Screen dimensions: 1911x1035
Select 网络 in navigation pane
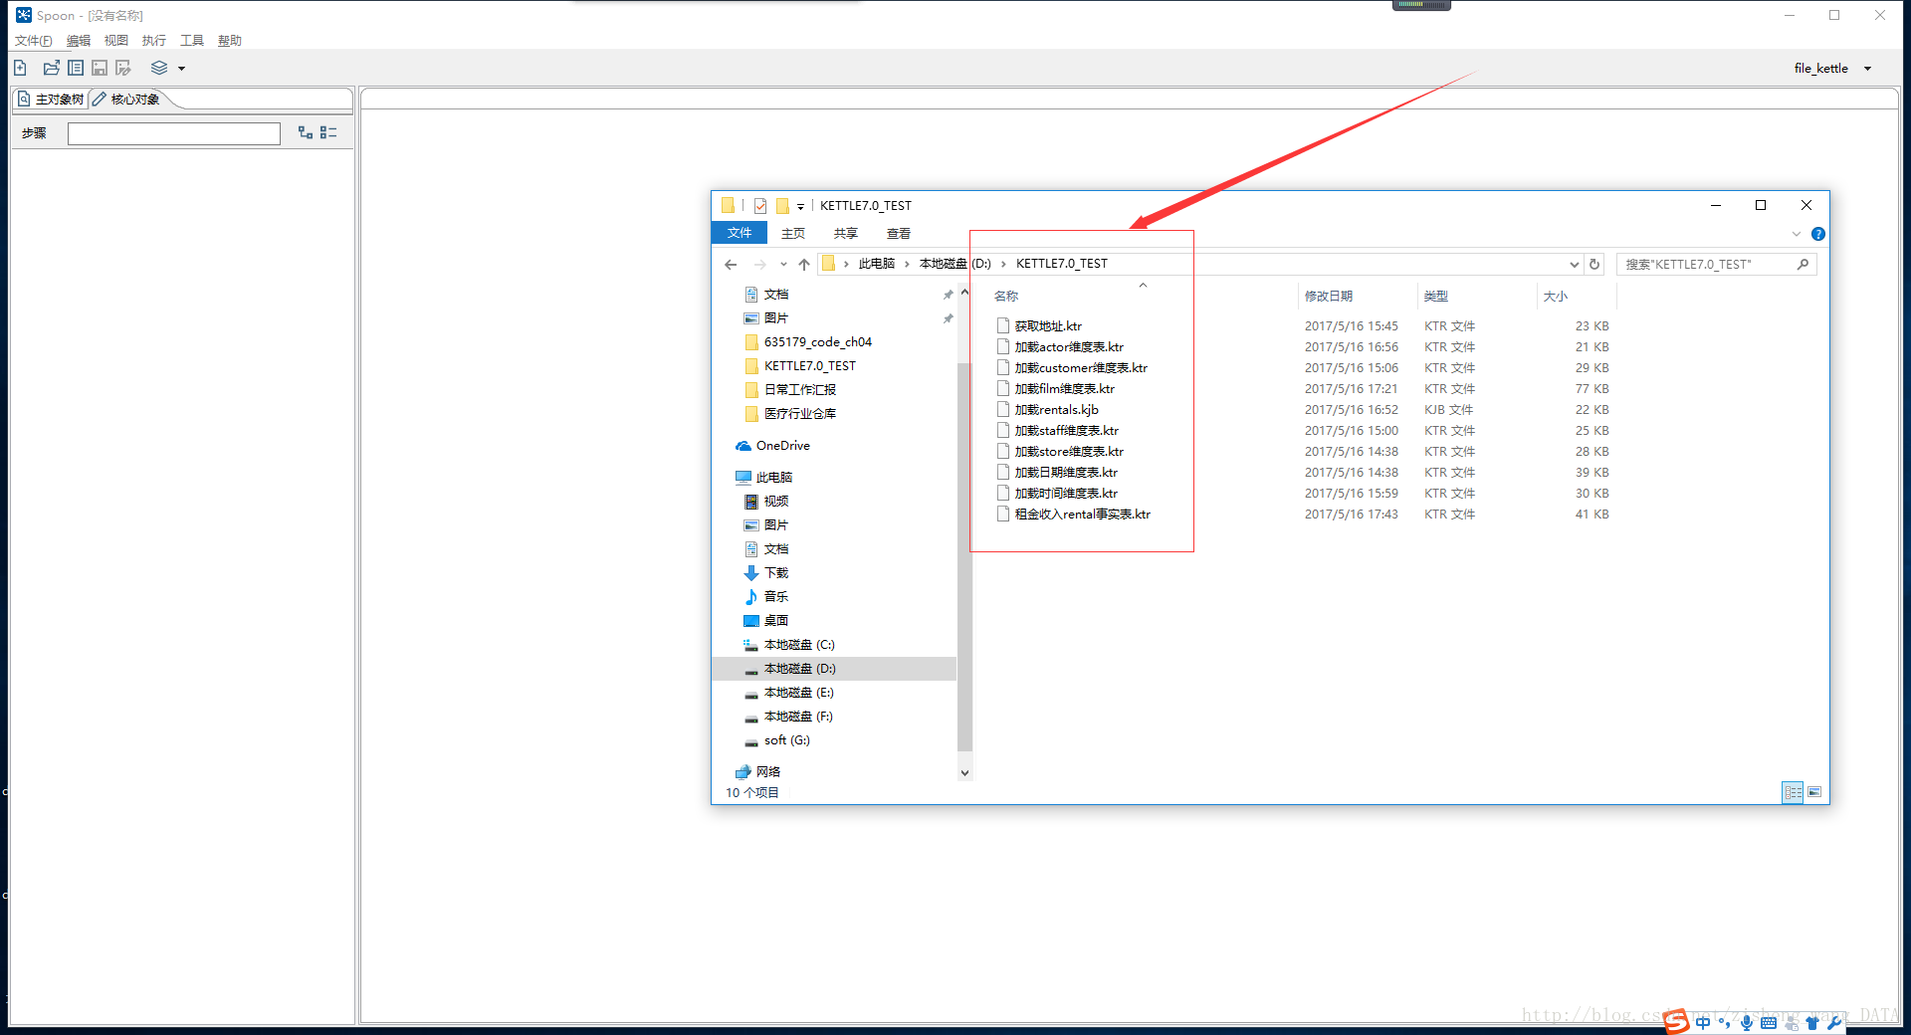pyautogui.click(x=767, y=772)
